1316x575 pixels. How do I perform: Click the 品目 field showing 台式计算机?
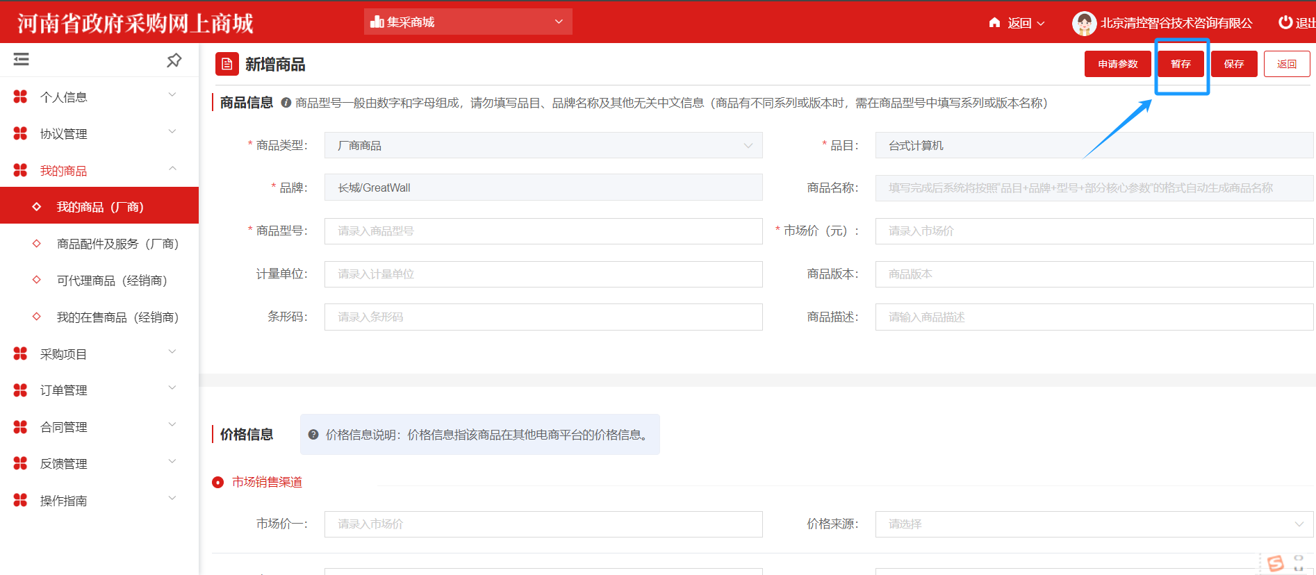[1094, 145]
